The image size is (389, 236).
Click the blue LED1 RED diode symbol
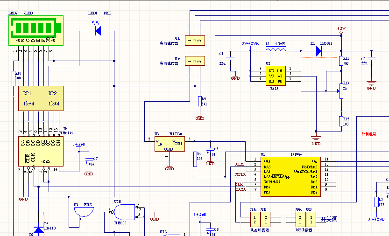pyautogui.click(x=98, y=31)
